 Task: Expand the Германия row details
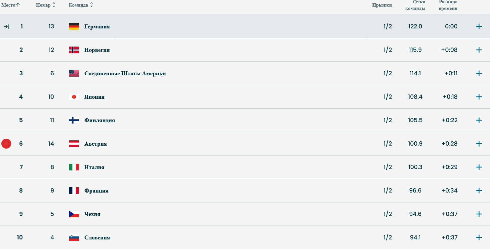tap(479, 26)
